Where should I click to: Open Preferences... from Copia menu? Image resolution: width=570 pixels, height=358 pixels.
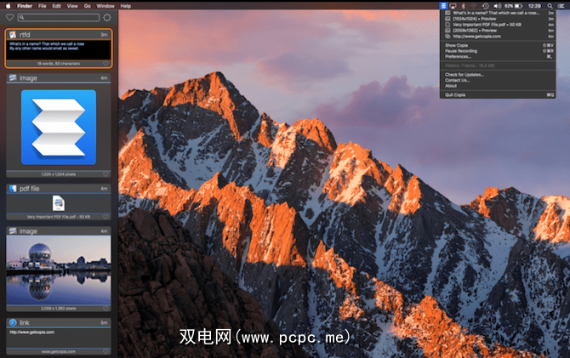point(498,56)
